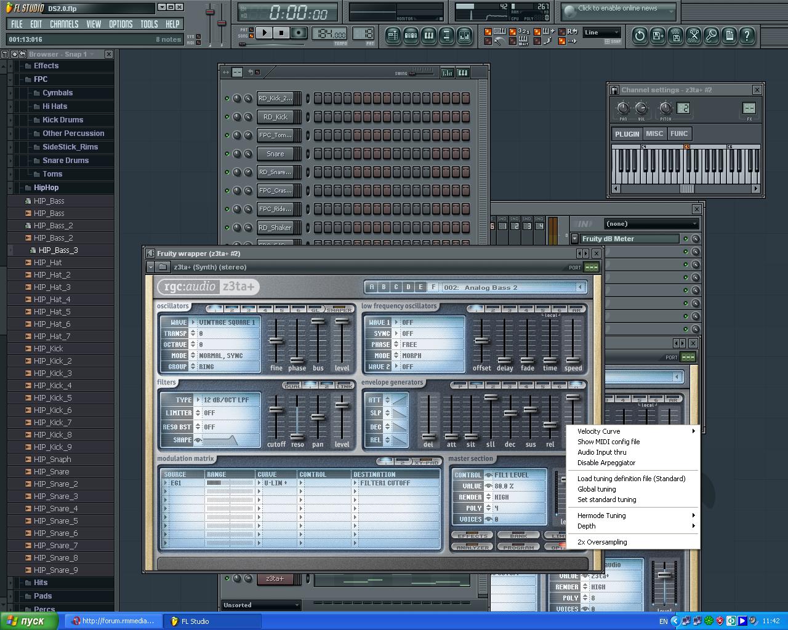
Task: Open the plugin presets folder icon
Action: pos(163,267)
